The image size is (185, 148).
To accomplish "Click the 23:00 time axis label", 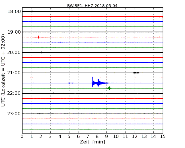I will coord(14,114).
